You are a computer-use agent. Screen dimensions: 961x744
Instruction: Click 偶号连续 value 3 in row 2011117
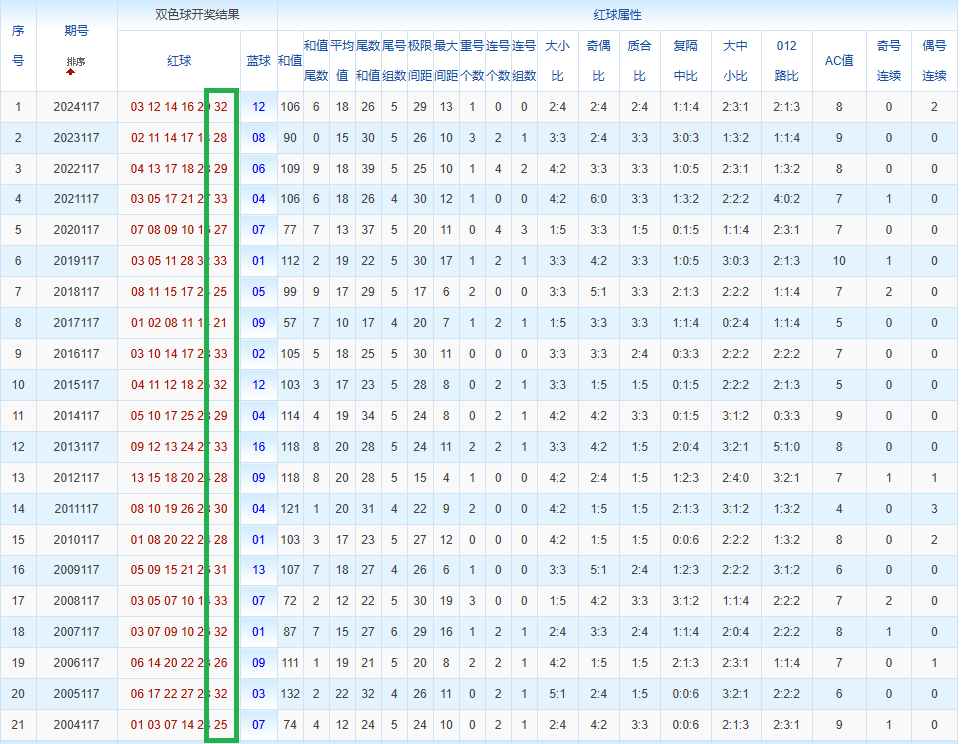click(934, 509)
